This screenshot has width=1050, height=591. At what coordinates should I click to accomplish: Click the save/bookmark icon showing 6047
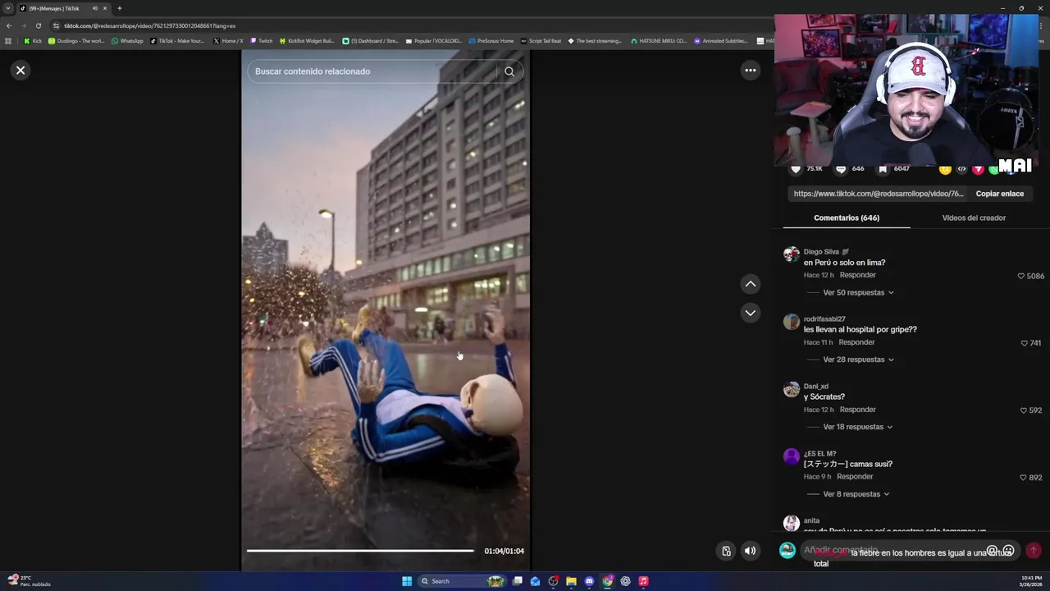pyautogui.click(x=883, y=169)
